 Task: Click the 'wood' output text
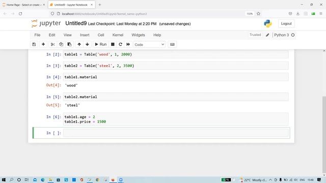71,85
